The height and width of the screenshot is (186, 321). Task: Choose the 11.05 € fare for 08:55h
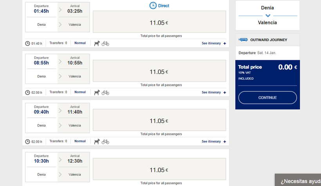click(159, 71)
